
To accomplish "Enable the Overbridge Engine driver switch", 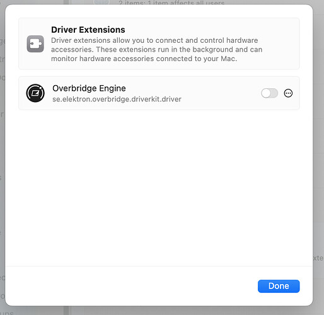I will [270, 93].
